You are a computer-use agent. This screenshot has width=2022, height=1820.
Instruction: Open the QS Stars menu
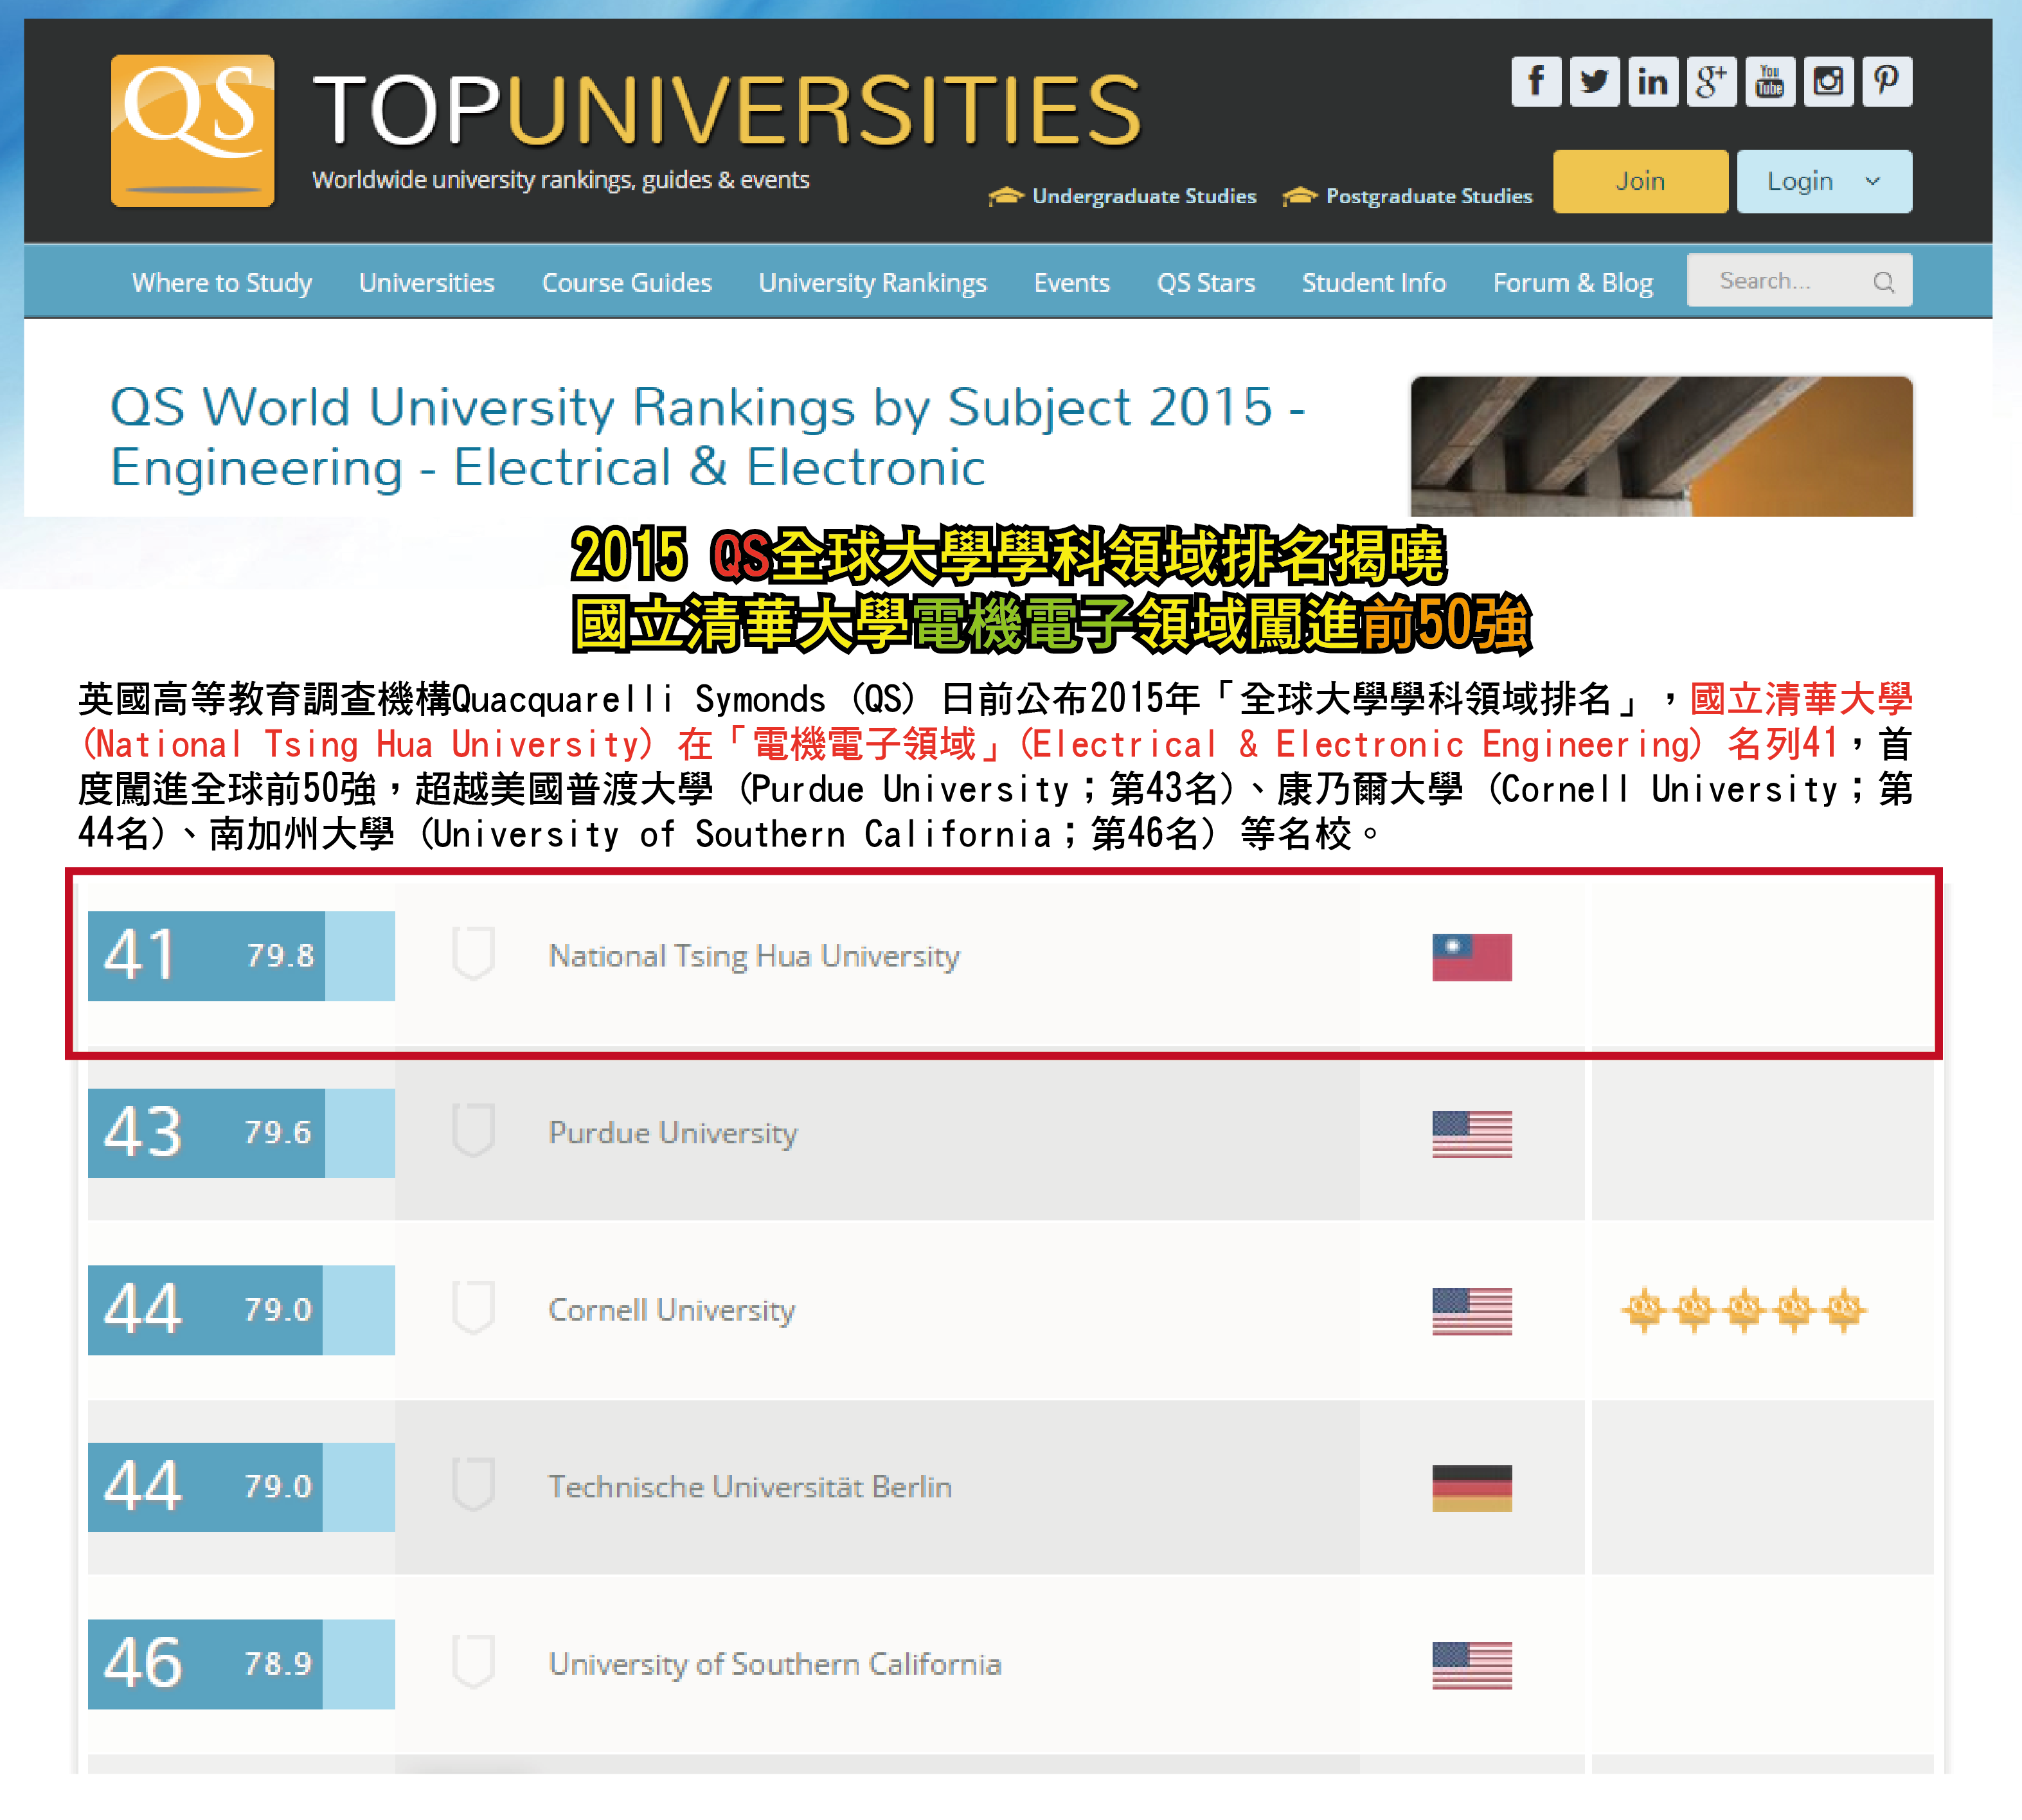point(1206,283)
